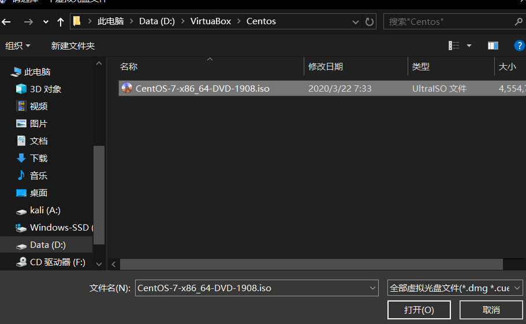Open 文档 folder in sidebar
The image size is (526, 324).
32,141
